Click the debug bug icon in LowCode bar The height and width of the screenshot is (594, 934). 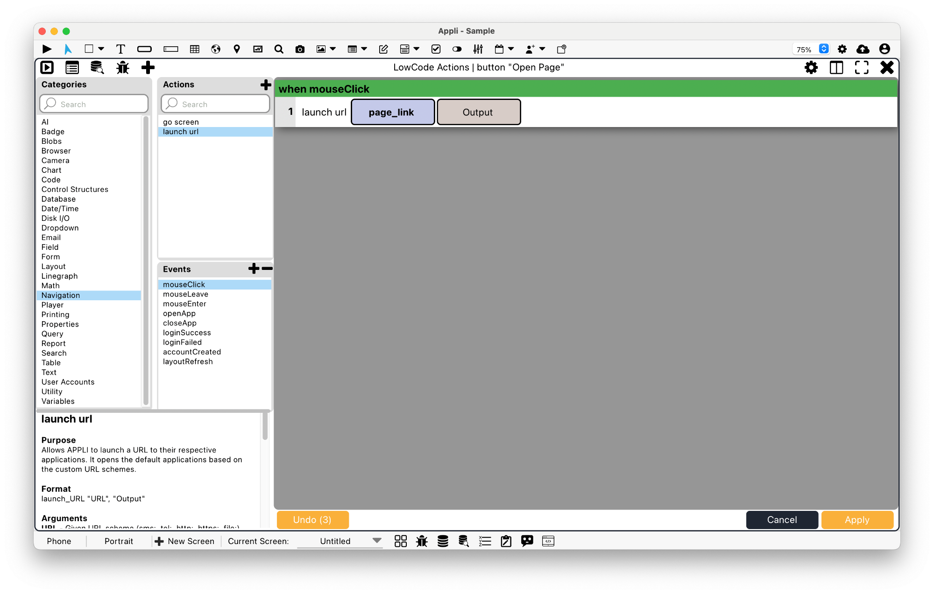122,68
